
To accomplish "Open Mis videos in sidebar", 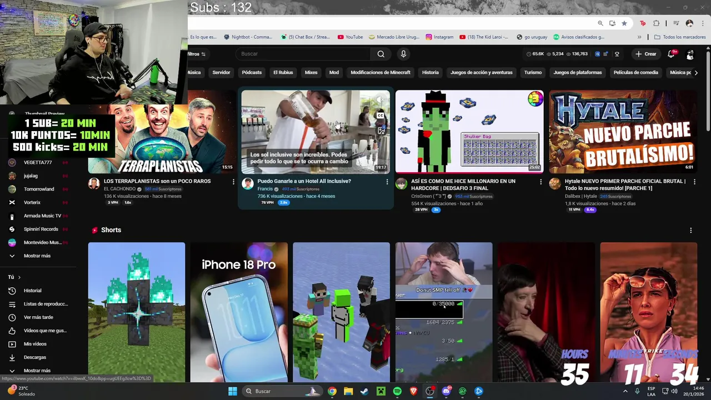I will click(x=35, y=344).
